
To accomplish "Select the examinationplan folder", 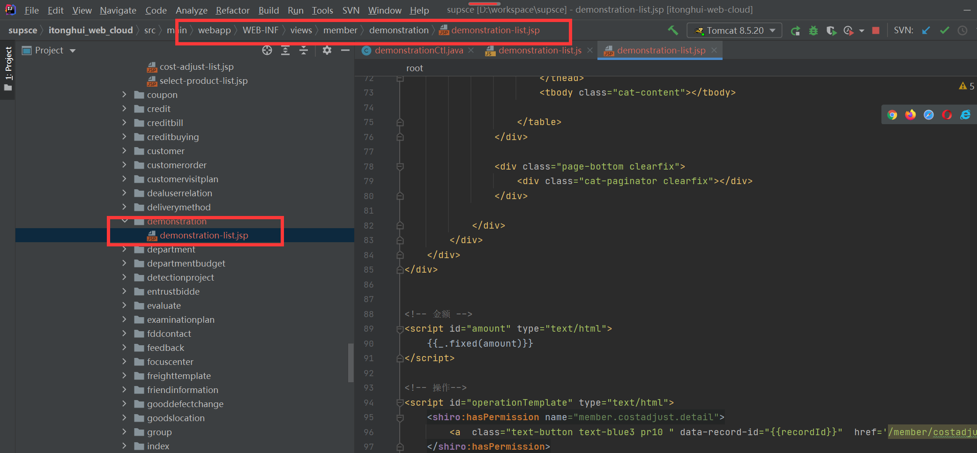I will 180,319.
